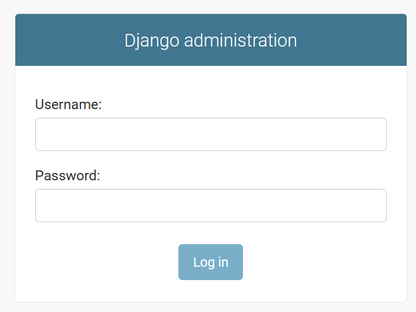
Task: Select the Password: label text
Action: click(68, 176)
